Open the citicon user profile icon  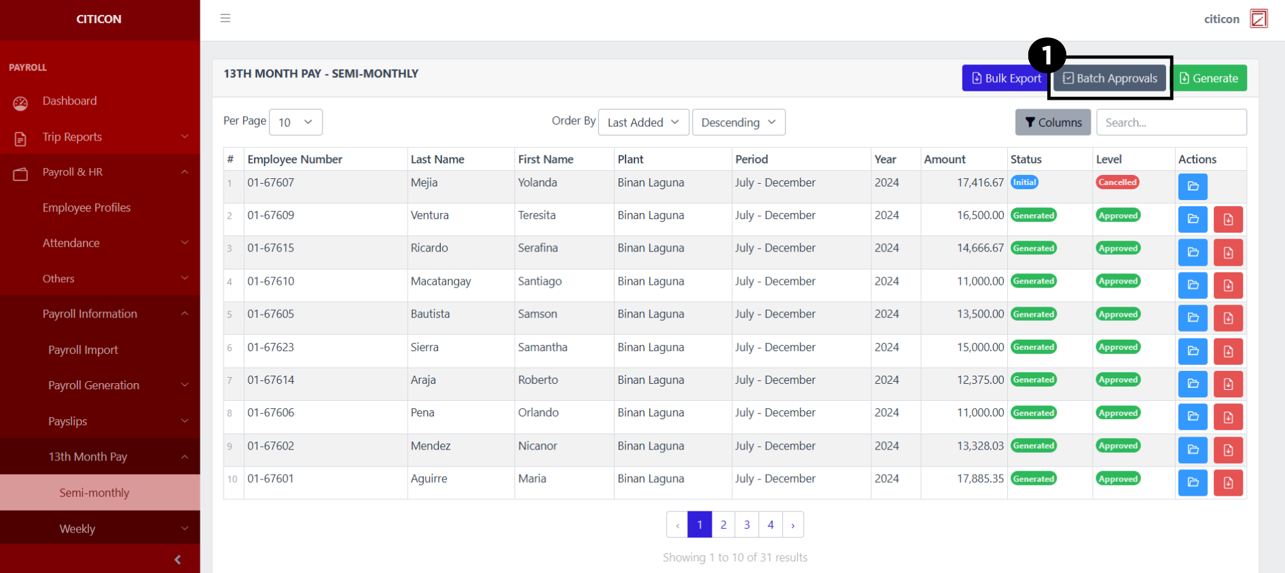[1259, 19]
